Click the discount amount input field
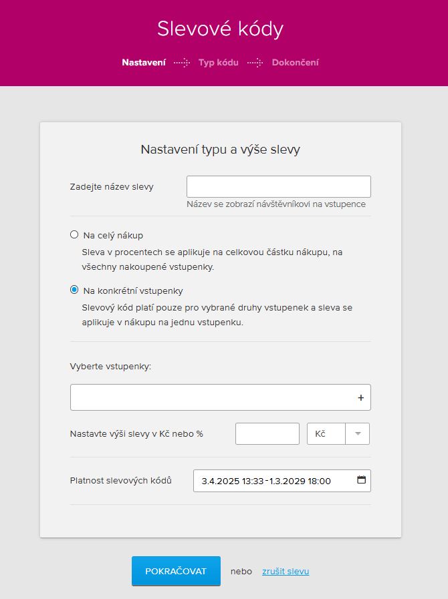This screenshot has height=599, width=448. click(267, 433)
